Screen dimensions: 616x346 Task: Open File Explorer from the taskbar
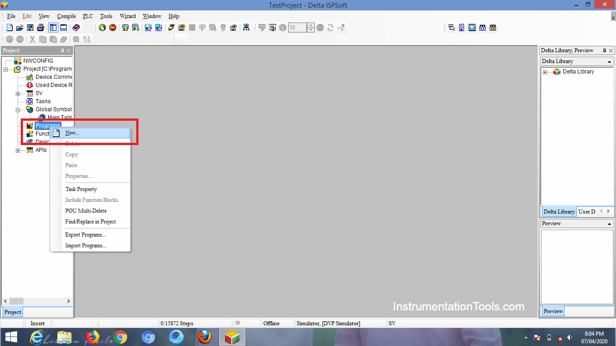[x=65, y=337]
